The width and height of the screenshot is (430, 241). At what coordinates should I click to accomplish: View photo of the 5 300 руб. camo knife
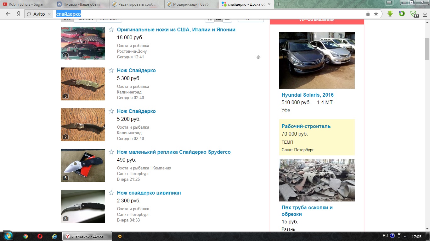point(83,84)
